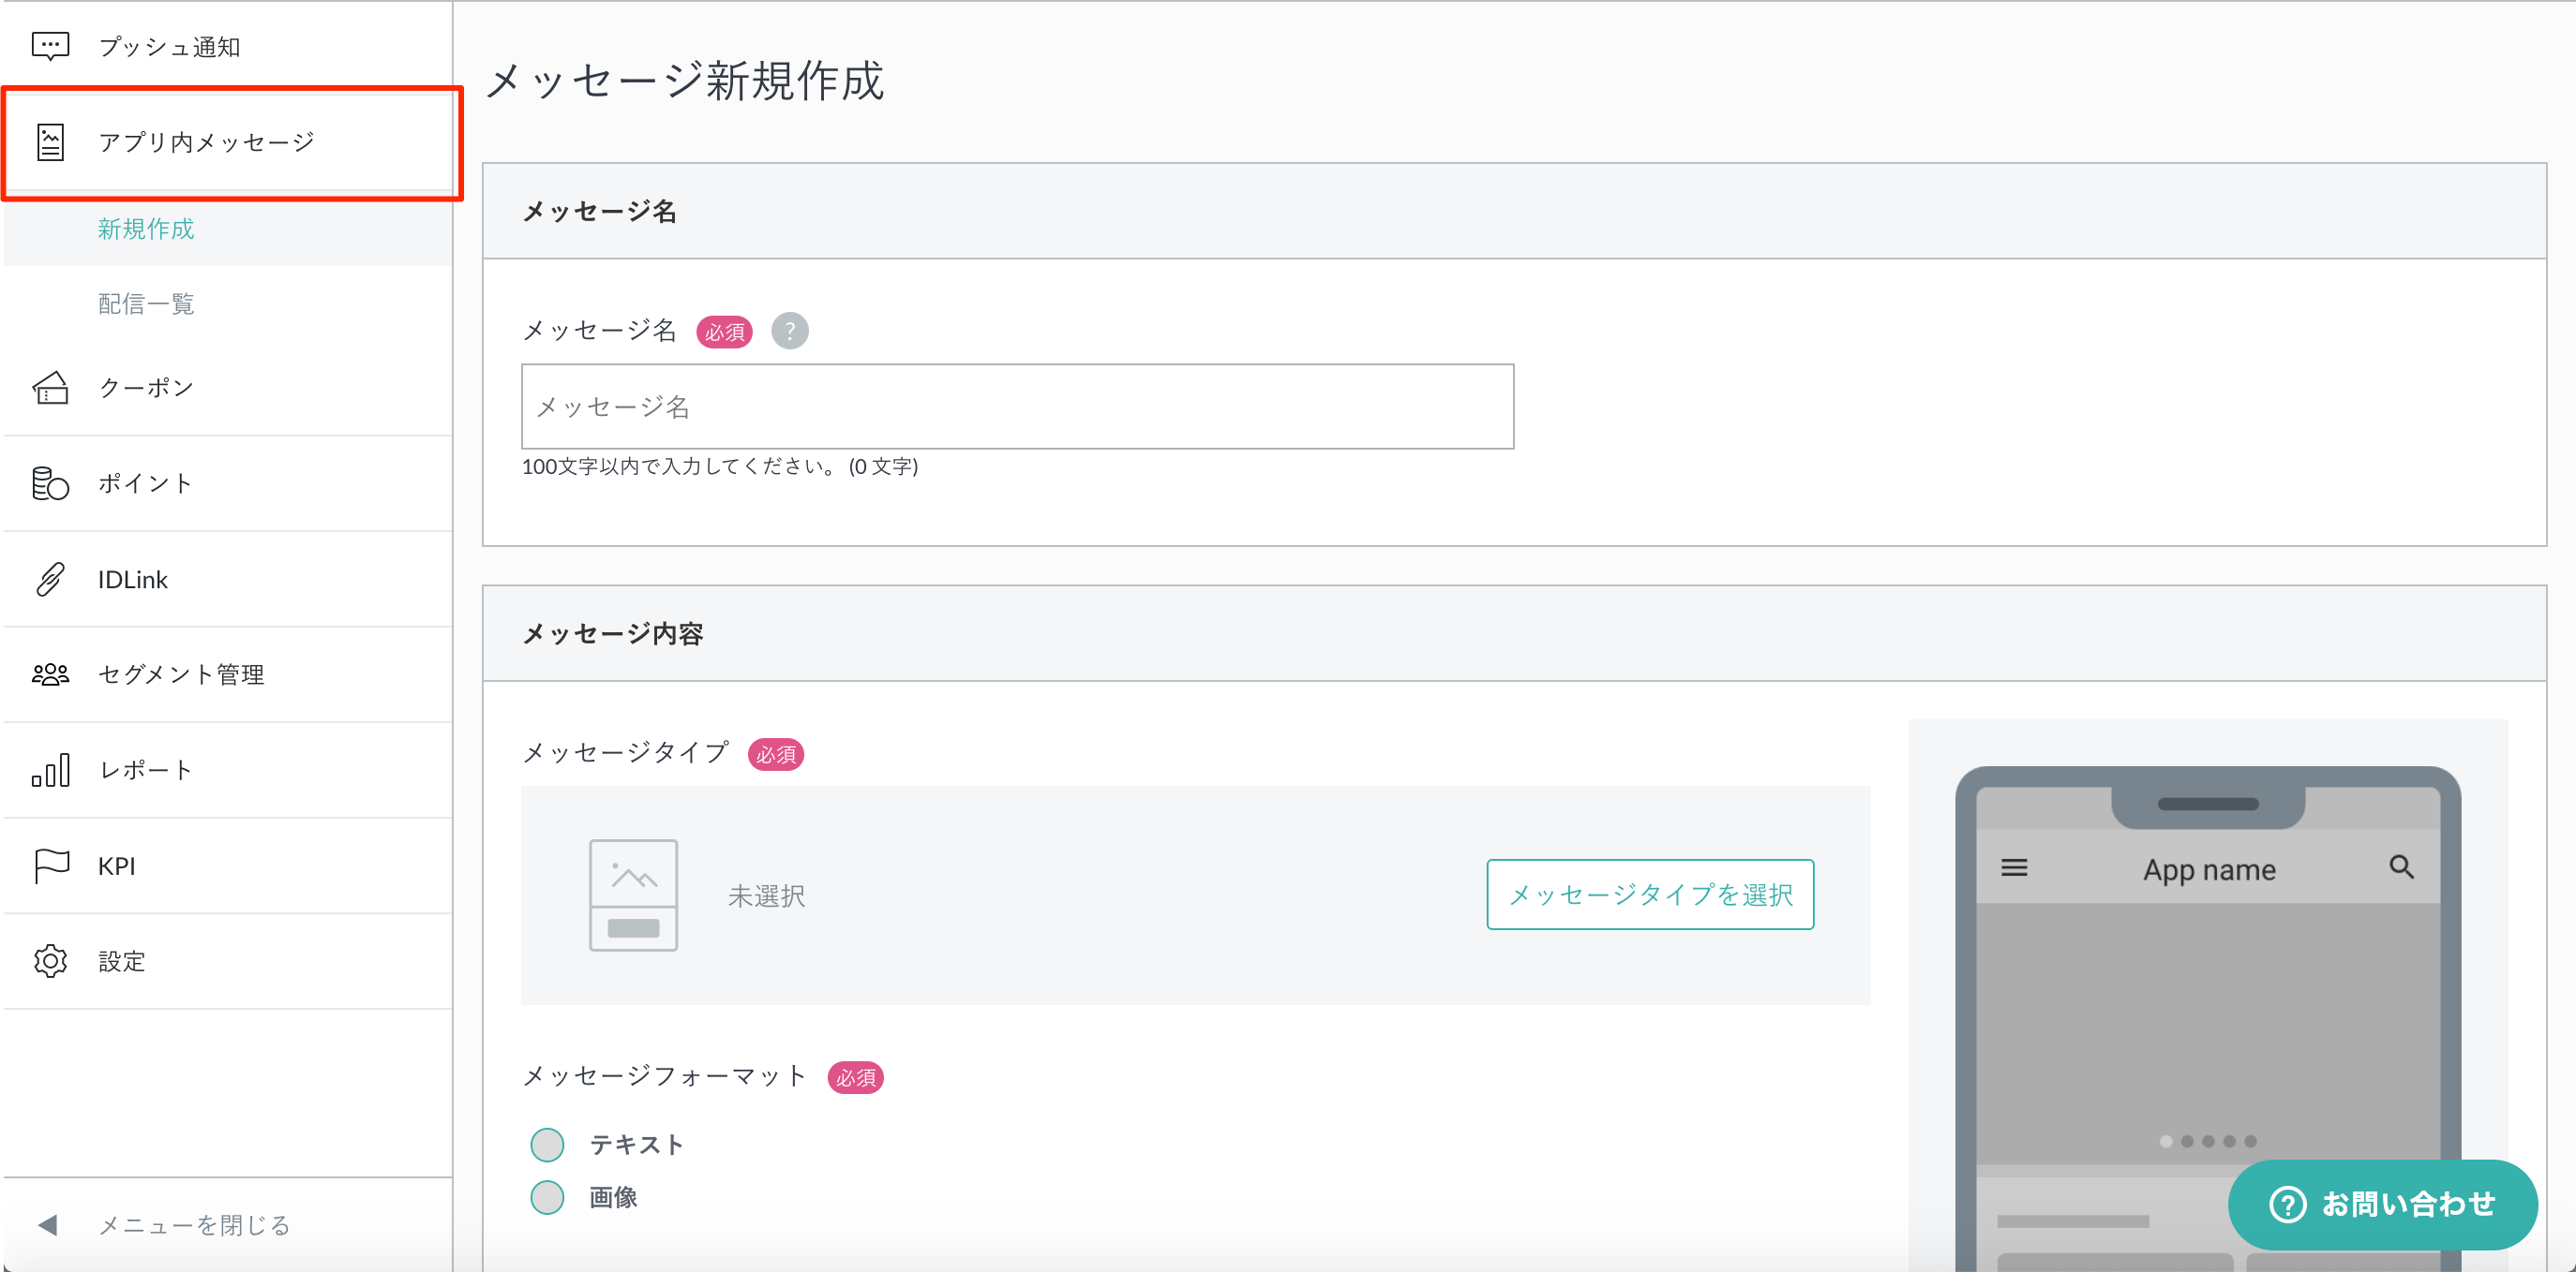The width and height of the screenshot is (2576, 1272).
Task: Click the メッセージタイプを選択 button
Action: point(1650,895)
